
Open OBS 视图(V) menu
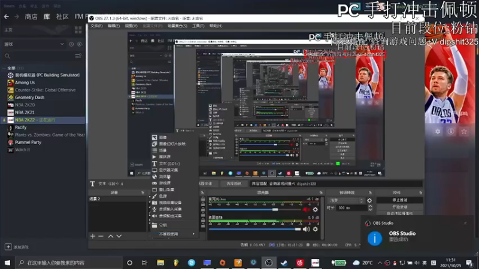click(x=131, y=26)
